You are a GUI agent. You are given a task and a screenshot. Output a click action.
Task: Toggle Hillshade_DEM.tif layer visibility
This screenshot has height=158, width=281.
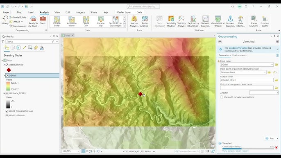[7, 93]
